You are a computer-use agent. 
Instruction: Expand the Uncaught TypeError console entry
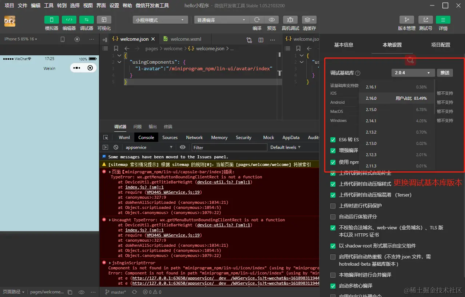pyautogui.click(x=110, y=220)
